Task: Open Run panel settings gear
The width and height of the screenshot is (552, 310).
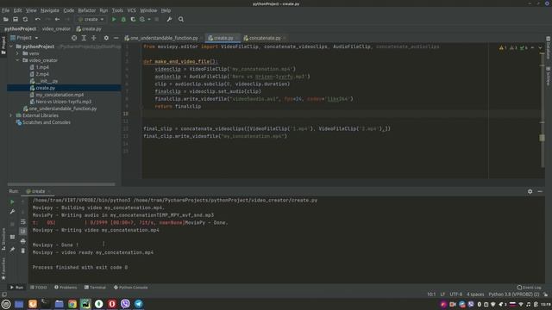Action: pos(530,191)
